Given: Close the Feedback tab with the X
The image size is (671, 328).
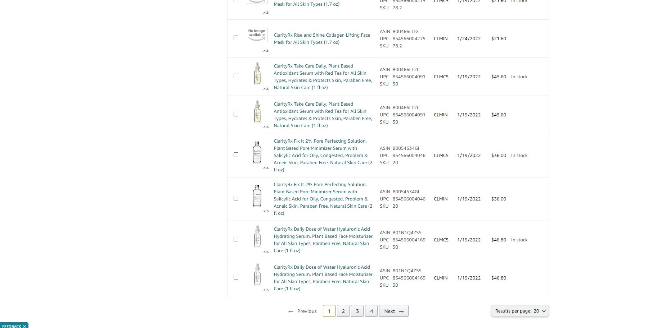Looking at the screenshot, I should (24, 326).
